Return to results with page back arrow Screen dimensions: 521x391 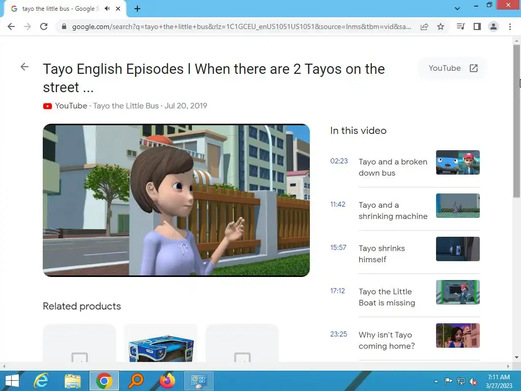click(x=24, y=67)
